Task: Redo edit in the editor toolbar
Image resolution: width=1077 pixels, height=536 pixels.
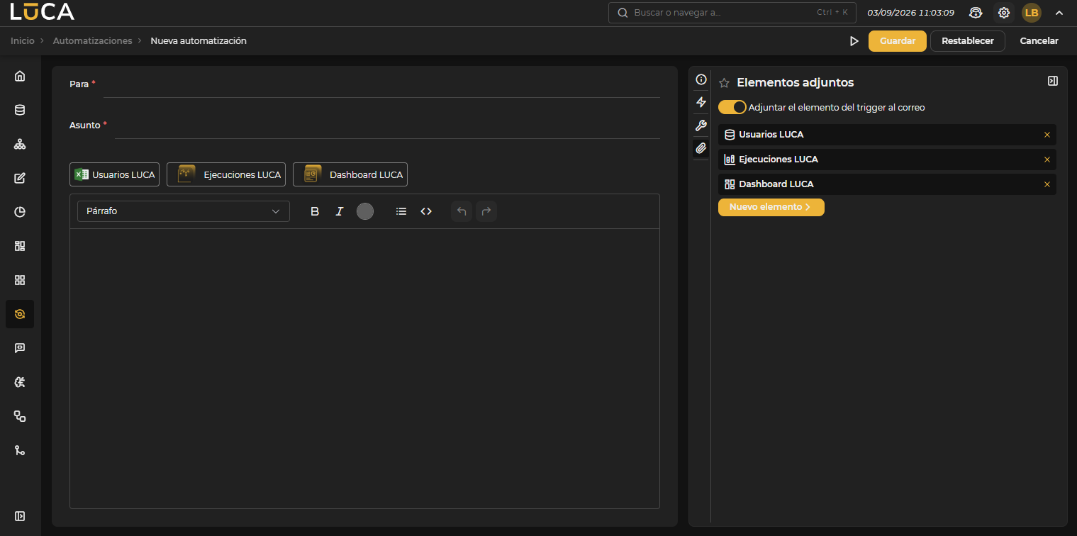Action: pos(486,211)
